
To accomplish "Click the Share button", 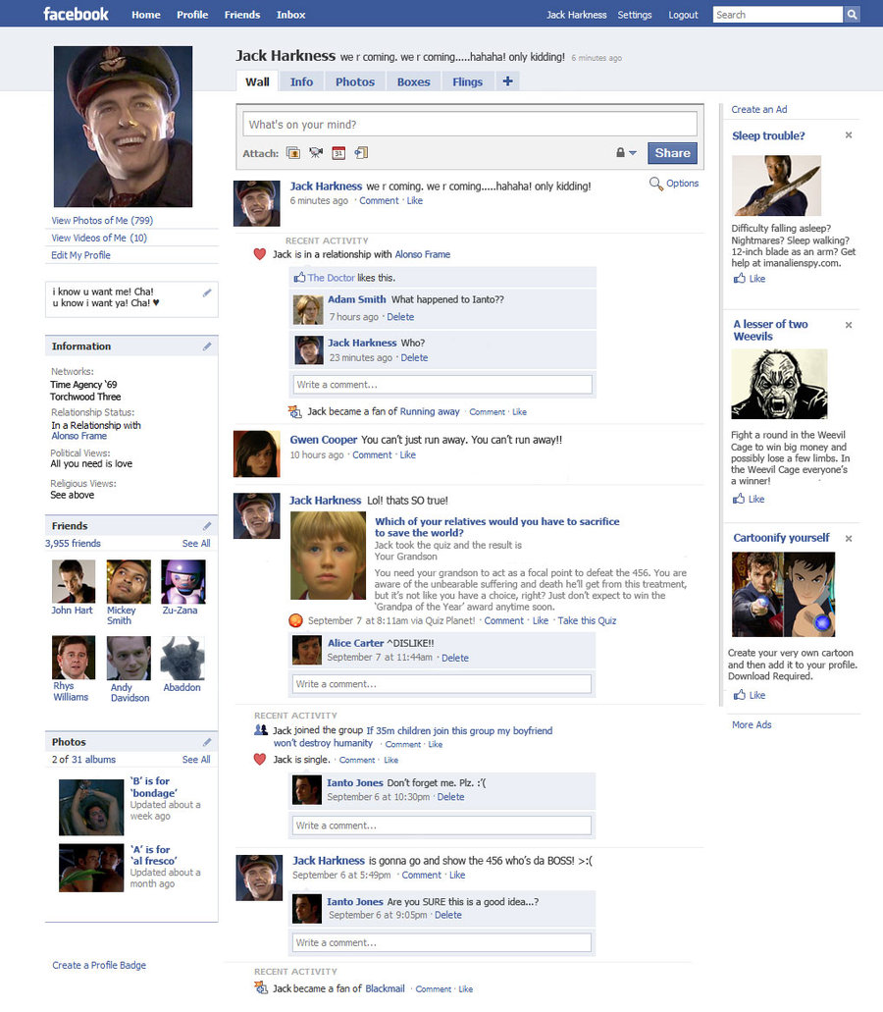I will pyautogui.click(x=672, y=153).
